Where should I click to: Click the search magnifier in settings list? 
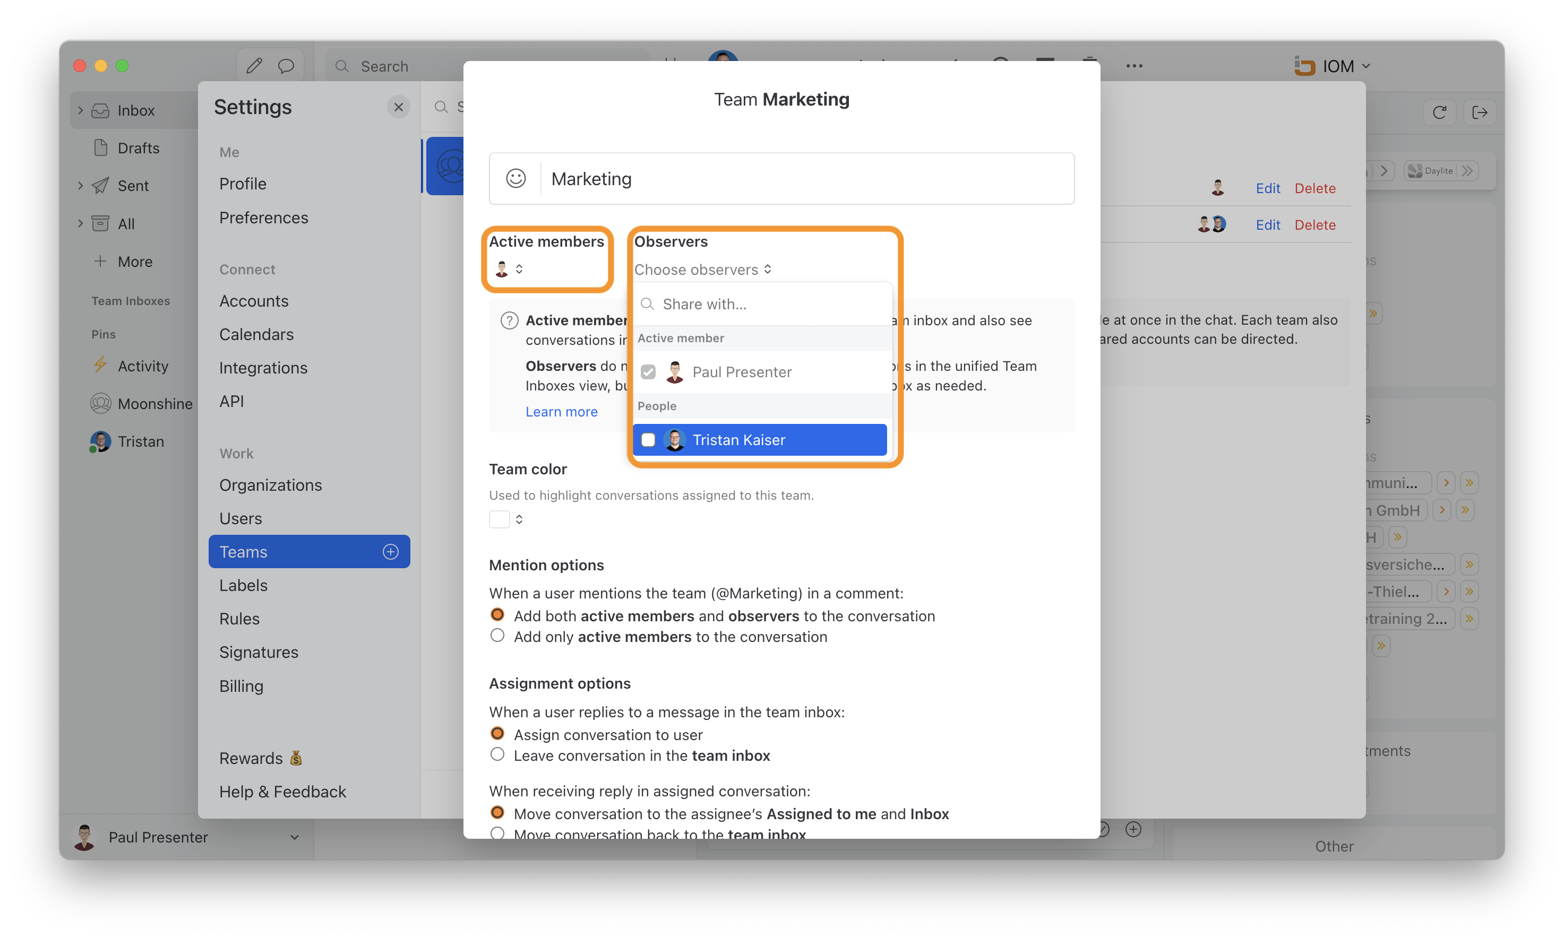pyautogui.click(x=441, y=108)
